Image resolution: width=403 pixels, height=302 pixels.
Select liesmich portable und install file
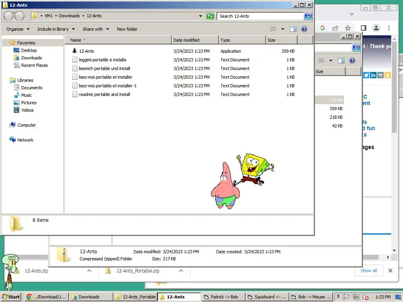point(104,68)
